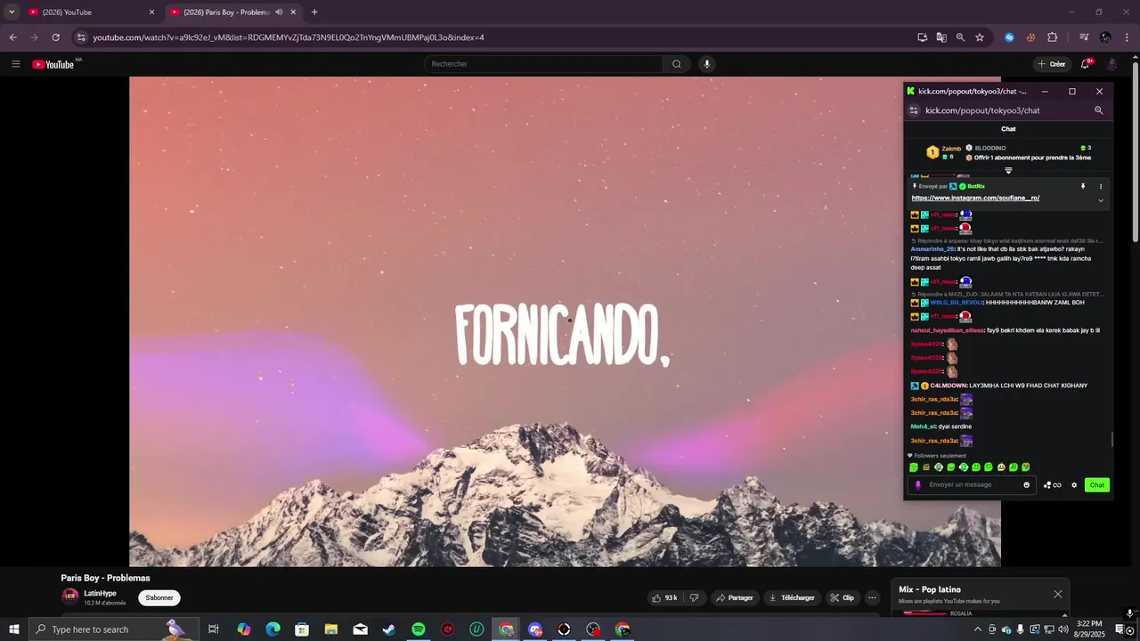The image size is (1140, 641).
Task: Open Chrome profile avatar
Action: coord(1105,37)
